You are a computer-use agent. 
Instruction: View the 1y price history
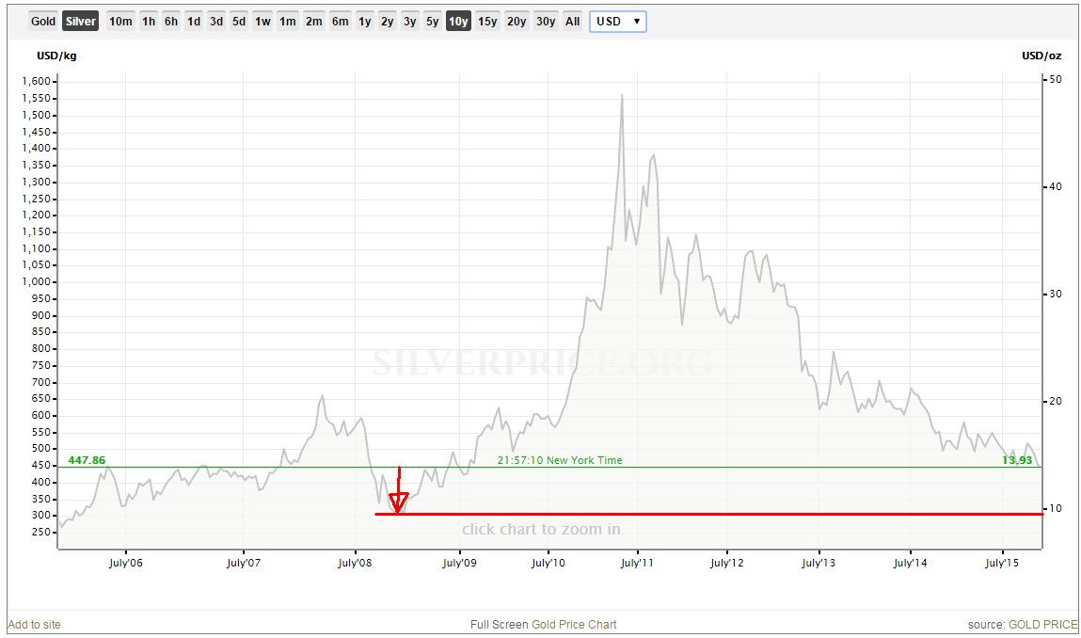365,21
